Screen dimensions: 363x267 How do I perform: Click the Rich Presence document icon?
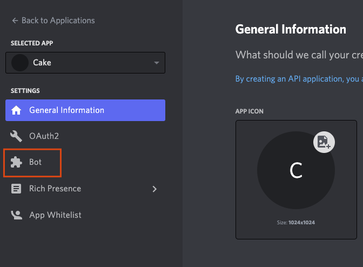point(16,189)
